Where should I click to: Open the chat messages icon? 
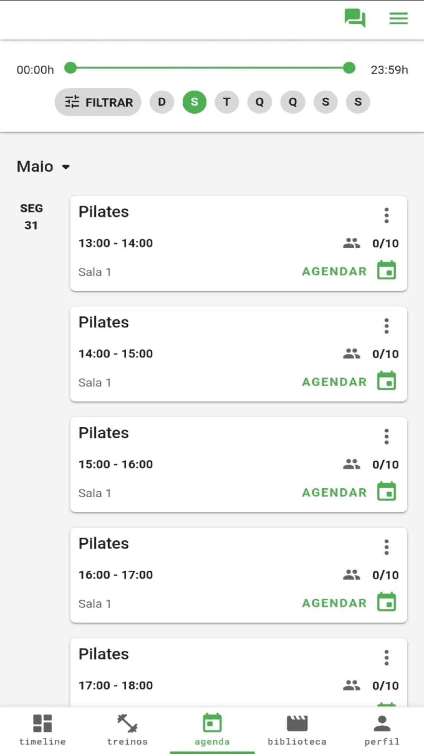tap(355, 18)
